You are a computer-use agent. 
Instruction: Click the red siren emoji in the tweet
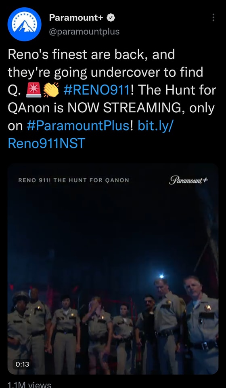click(x=33, y=90)
